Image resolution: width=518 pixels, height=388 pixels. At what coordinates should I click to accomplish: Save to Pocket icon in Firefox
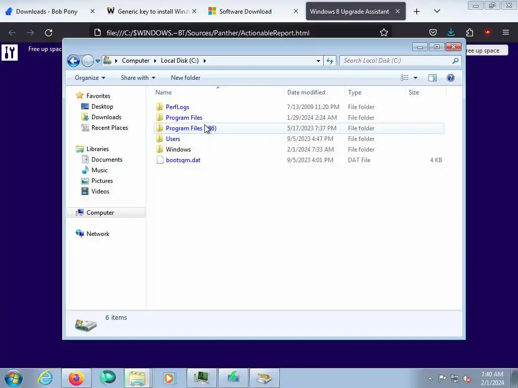[x=433, y=33]
